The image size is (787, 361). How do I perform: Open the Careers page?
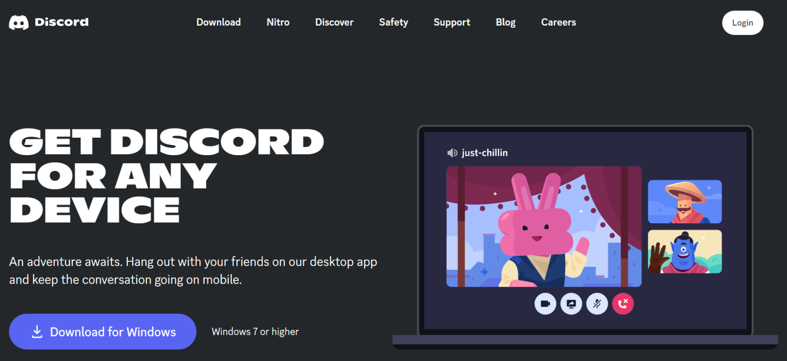tap(558, 22)
